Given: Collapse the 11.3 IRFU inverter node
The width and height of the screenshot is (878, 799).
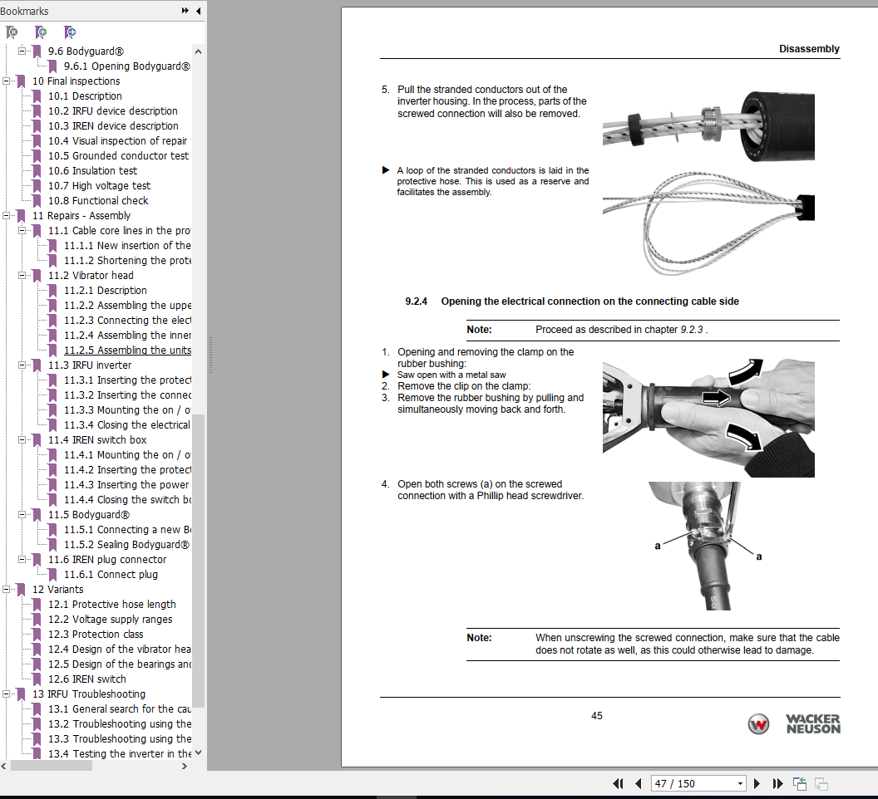Looking at the screenshot, I should 22,365.
